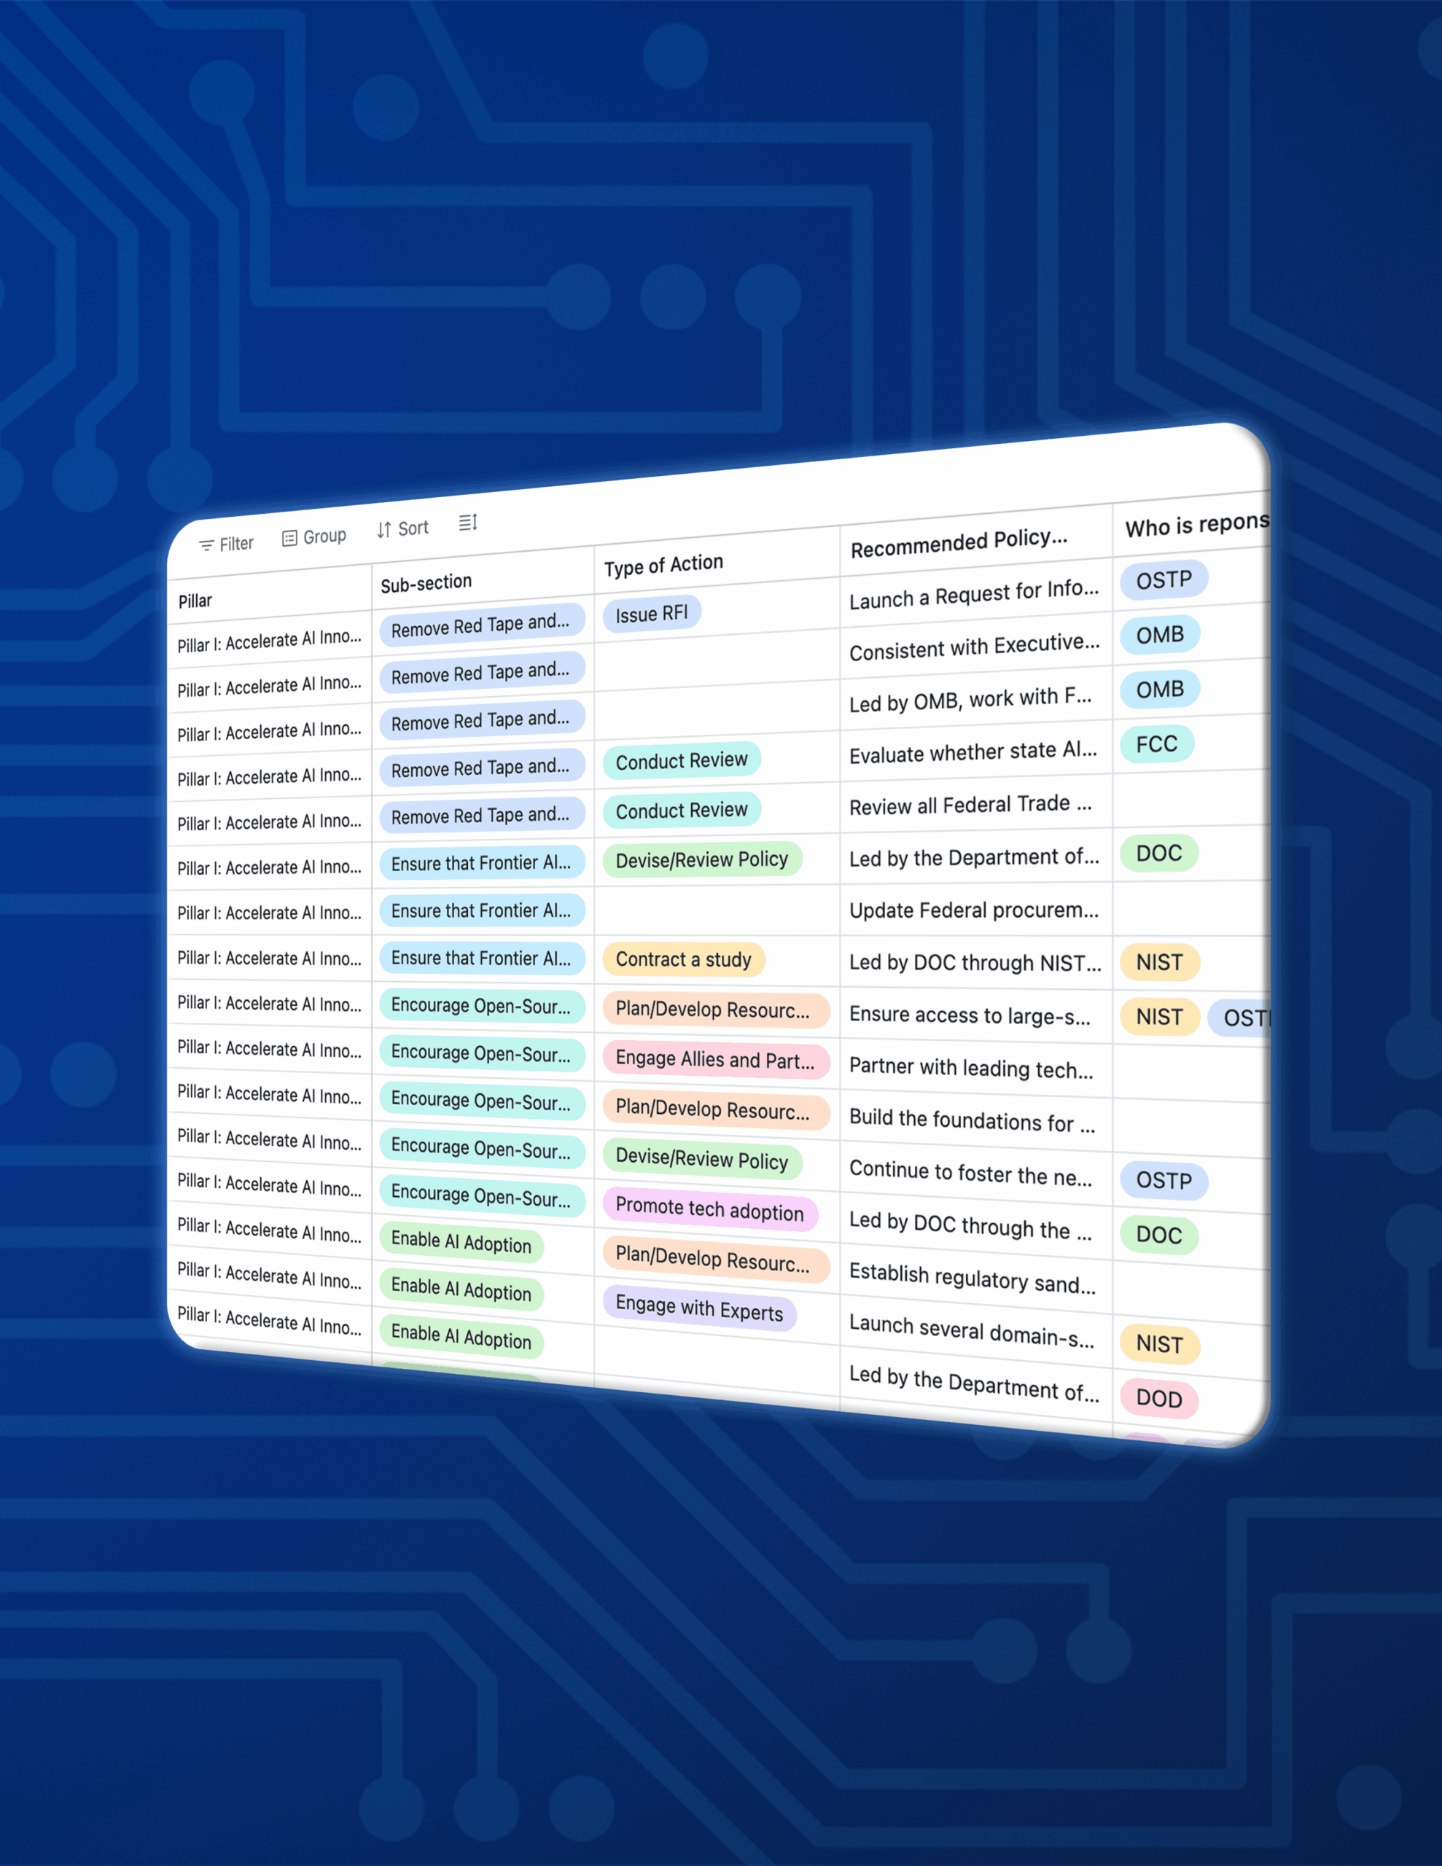Click the 'Contract a study' action tag
1442x1866 pixels.
coord(682,959)
